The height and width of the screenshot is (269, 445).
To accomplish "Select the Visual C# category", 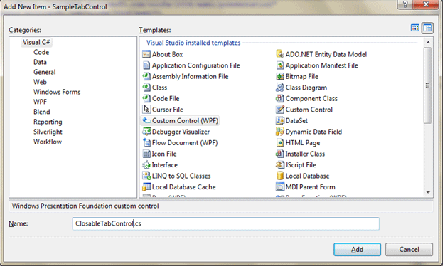I will click(36, 42).
